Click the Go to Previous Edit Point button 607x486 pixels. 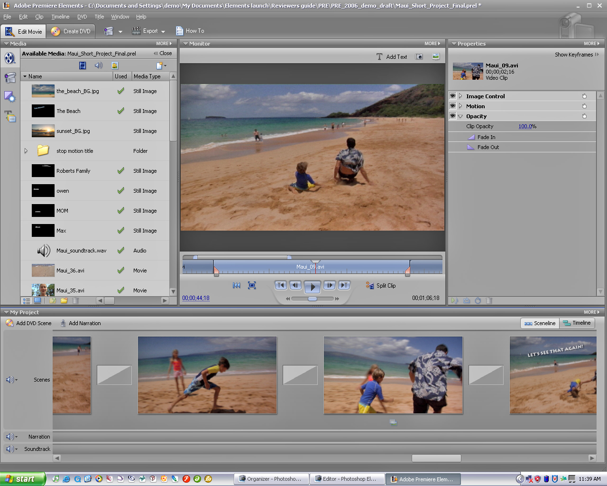pyautogui.click(x=281, y=285)
